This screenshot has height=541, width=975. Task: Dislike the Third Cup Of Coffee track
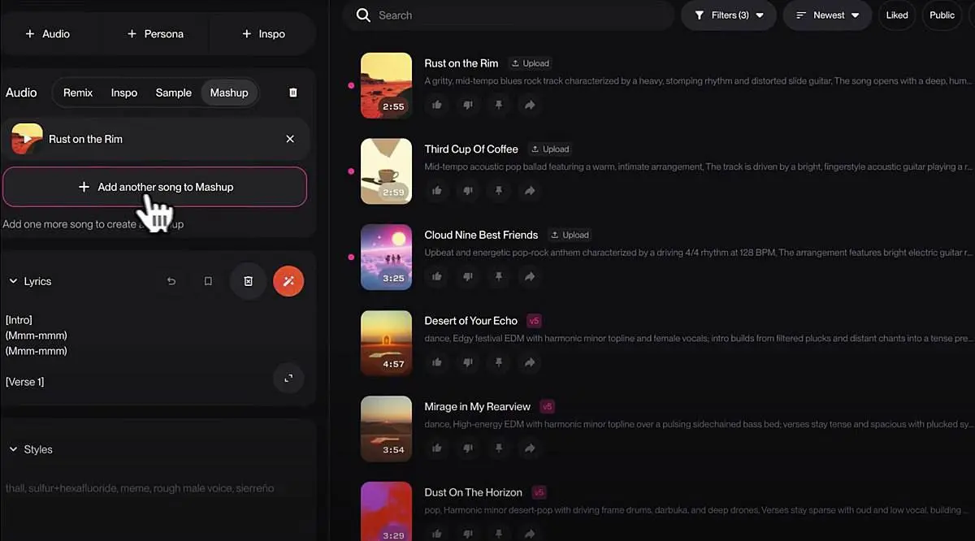[x=468, y=191]
